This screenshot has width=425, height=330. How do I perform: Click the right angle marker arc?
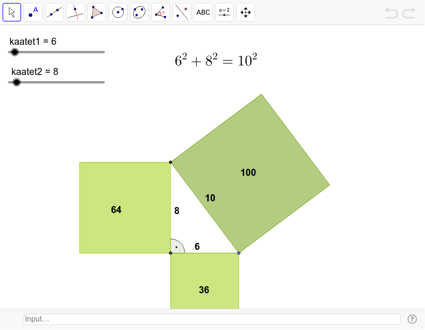(178, 246)
